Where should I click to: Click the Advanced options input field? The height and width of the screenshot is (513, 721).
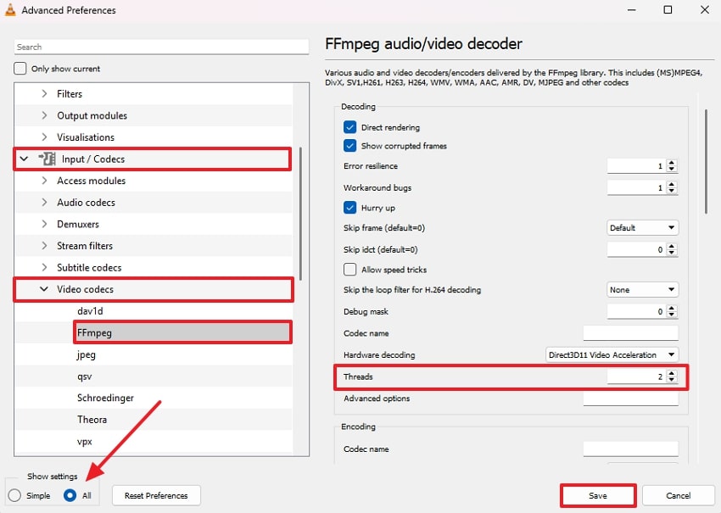click(x=630, y=398)
